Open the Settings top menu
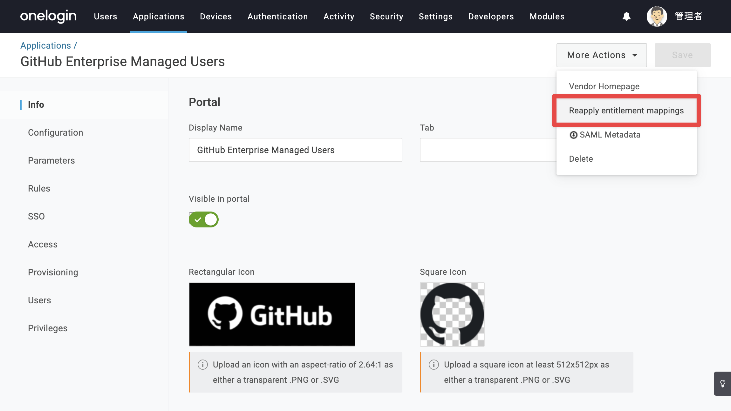Viewport: 731px width, 411px height. pyautogui.click(x=436, y=17)
